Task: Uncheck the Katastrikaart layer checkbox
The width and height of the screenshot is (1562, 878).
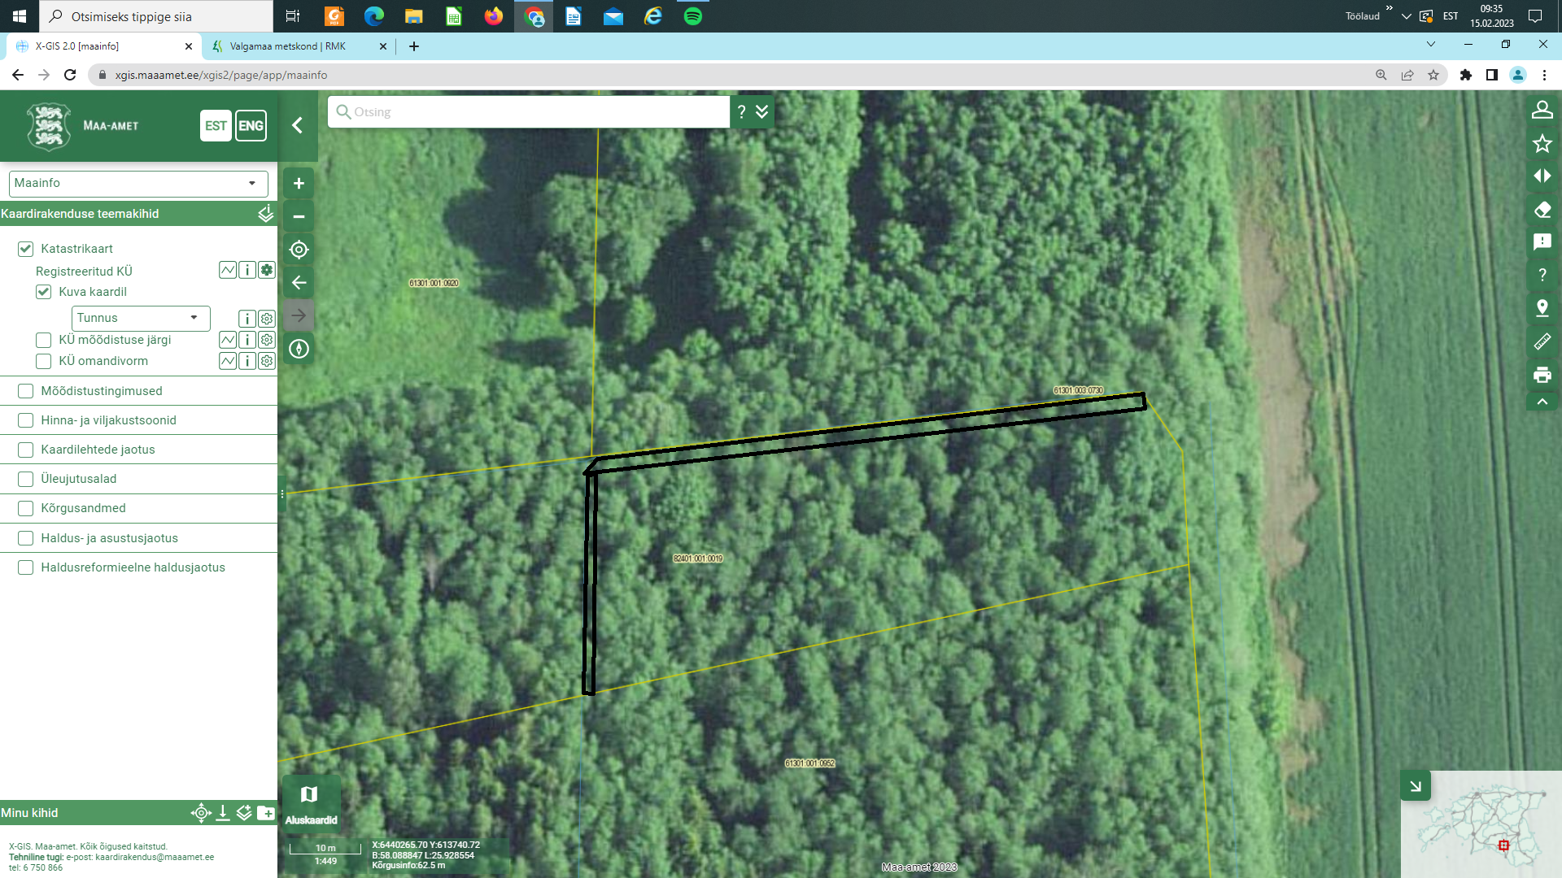Action: (26, 249)
